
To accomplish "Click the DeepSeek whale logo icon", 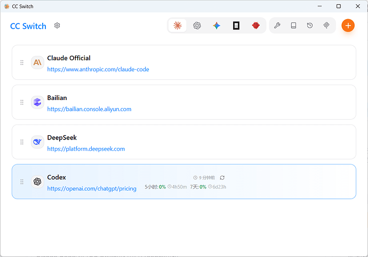I will pos(37,142).
